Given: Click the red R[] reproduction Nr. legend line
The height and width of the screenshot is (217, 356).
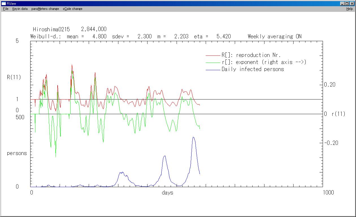Looking at the screenshot, I should tap(213, 56).
